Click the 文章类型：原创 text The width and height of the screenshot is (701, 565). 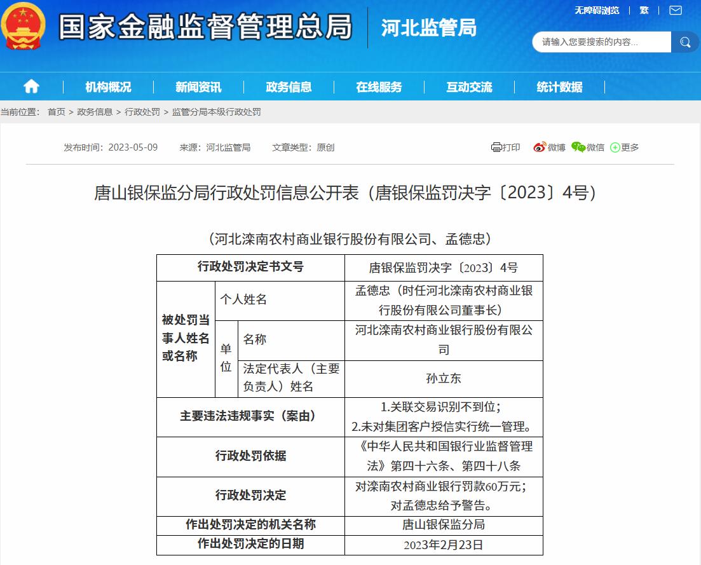coord(303,147)
